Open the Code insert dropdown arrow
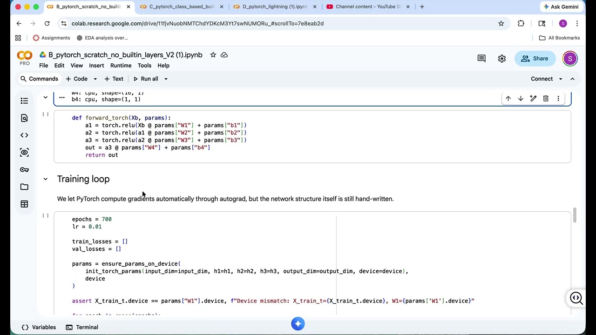 [x=95, y=79]
